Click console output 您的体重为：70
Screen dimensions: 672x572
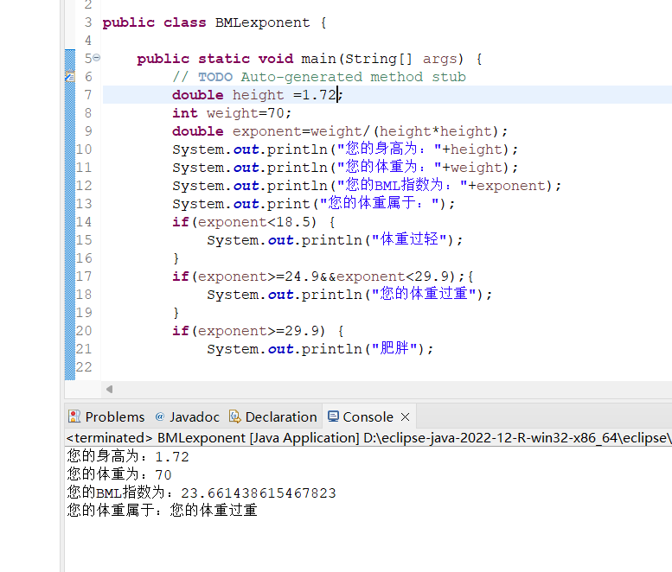click(119, 474)
